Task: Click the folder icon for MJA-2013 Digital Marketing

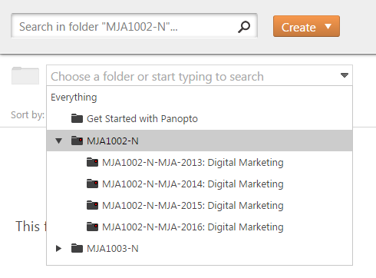Action: (92, 162)
